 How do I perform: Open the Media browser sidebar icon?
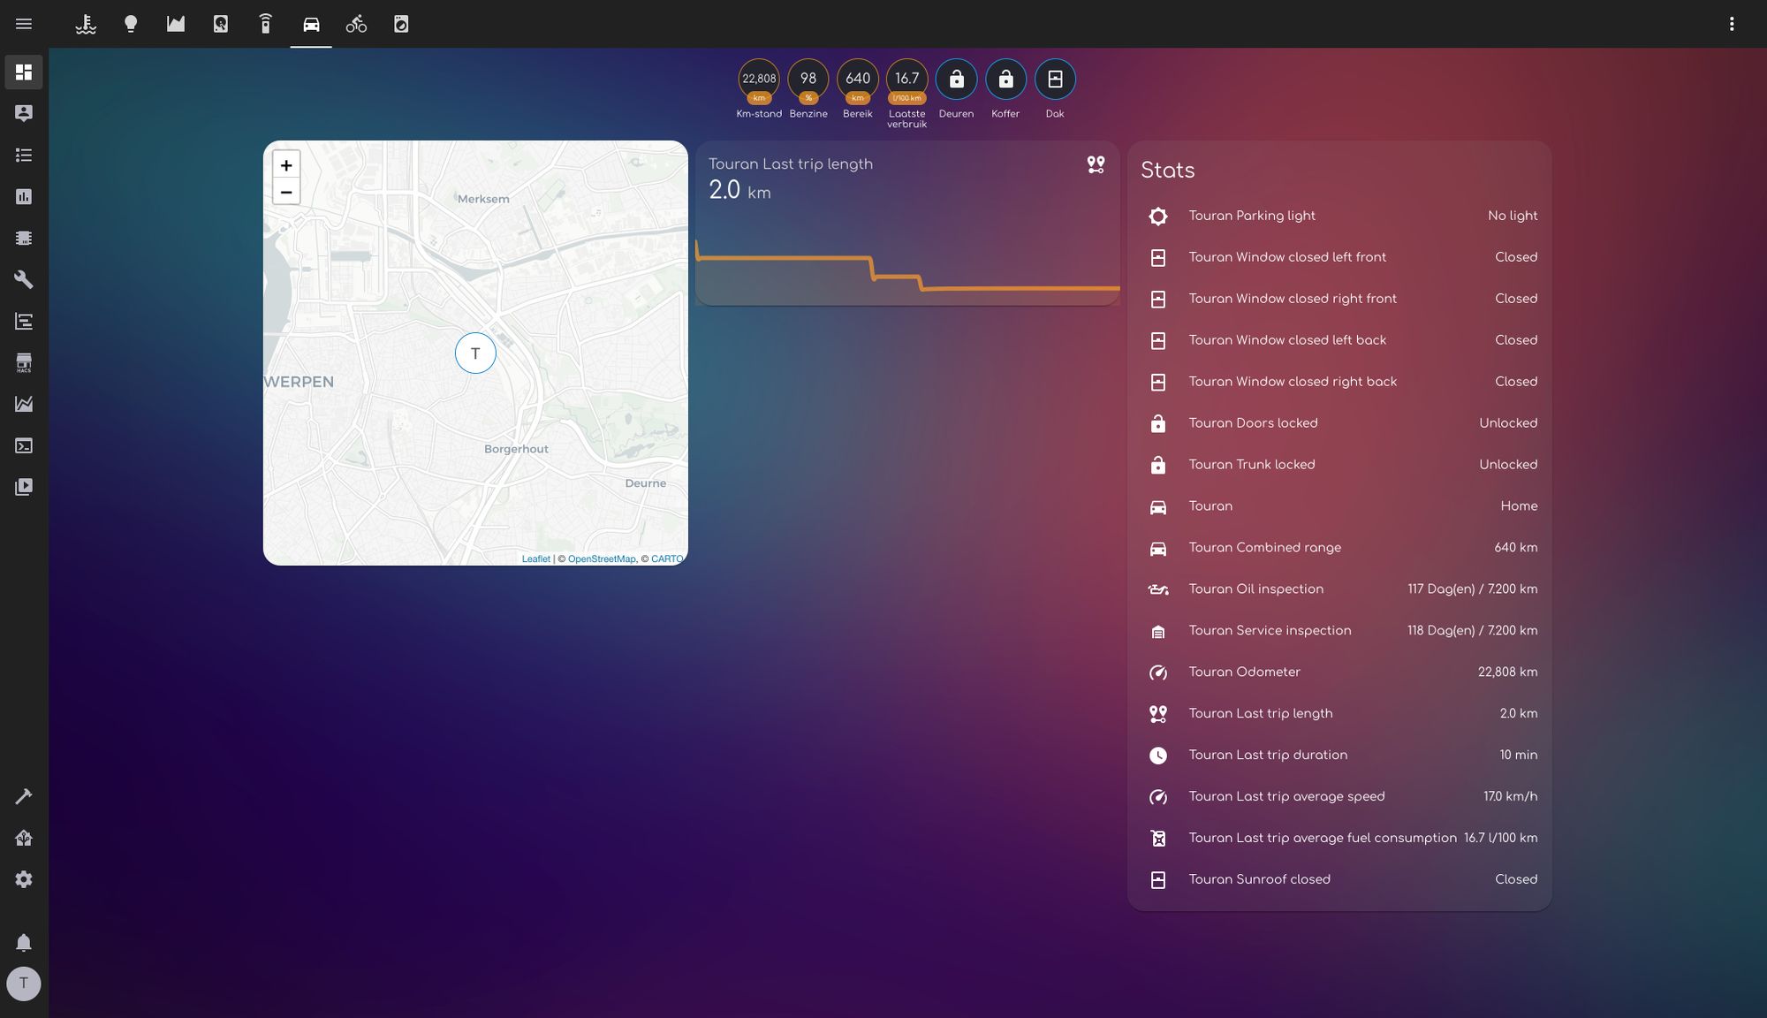pyautogui.click(x=24, y=487)
